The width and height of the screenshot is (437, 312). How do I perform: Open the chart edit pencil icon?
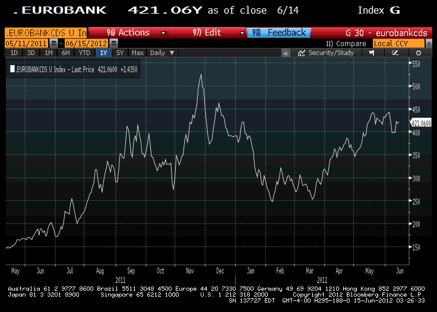pyautogui.click(x=395, y=53)
